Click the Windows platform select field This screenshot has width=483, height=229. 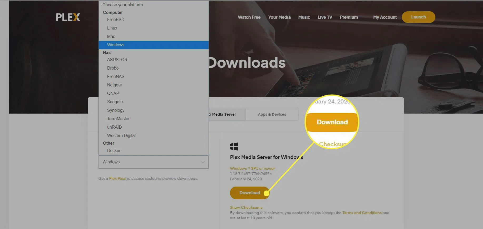click(154, 162)
